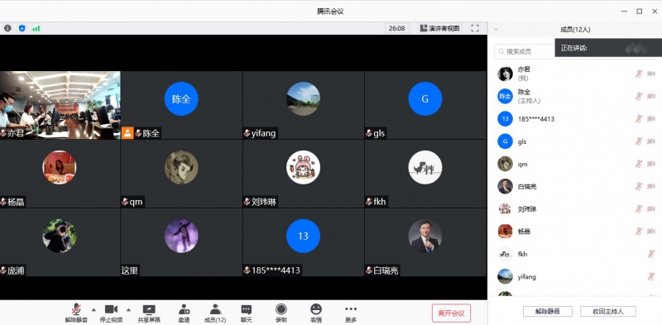Screen dimensions: 662x325
Task: Click the red leave meeting button
Action: pos(451,313)
